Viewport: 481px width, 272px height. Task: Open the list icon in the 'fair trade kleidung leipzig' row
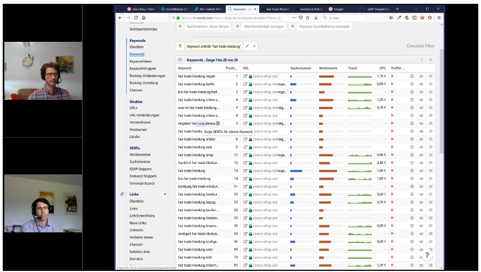430,202
